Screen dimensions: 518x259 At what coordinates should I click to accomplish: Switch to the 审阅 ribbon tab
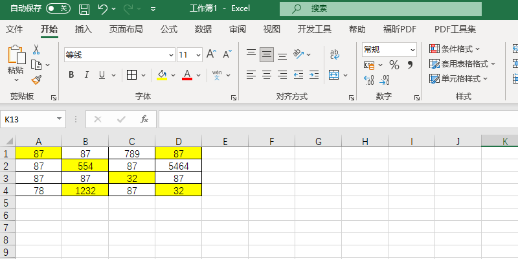click(x=238, y=29)
